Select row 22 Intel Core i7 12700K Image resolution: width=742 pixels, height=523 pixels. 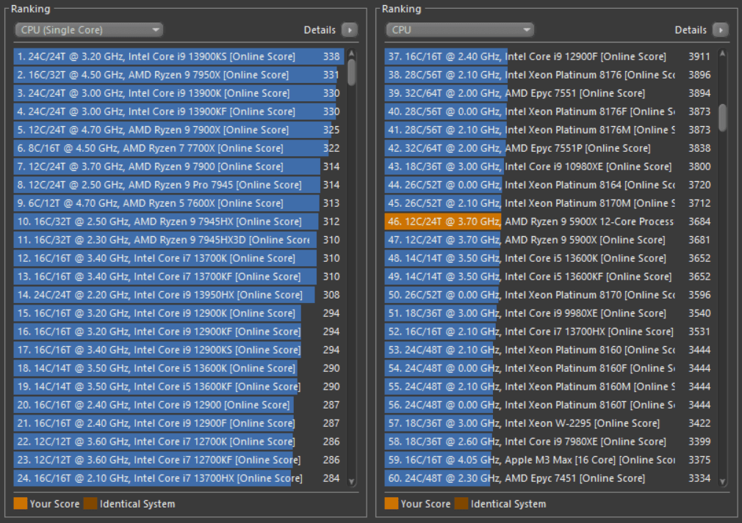click(179, 442)
